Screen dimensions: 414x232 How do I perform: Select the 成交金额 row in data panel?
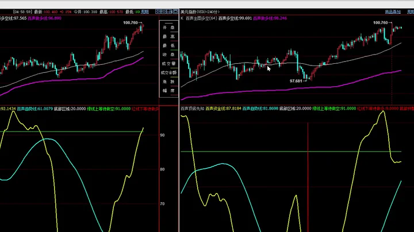pos(168,72)
